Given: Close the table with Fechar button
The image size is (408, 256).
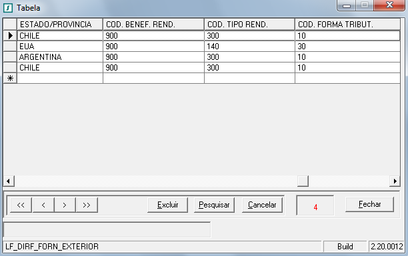Looking at the screenshot, I should (369, 204).
